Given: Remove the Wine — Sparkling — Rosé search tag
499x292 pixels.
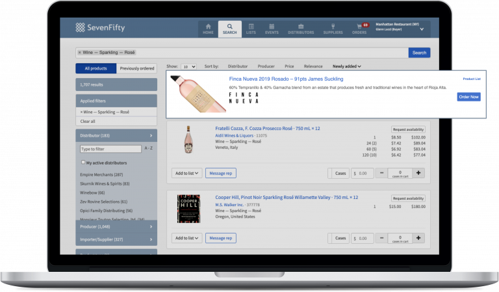Looking at the screenshot, I should tap(79, 53).
